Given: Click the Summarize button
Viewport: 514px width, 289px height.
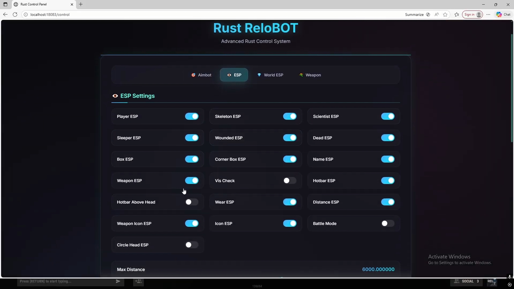Looking at the screenshot, I should (414, 14).
